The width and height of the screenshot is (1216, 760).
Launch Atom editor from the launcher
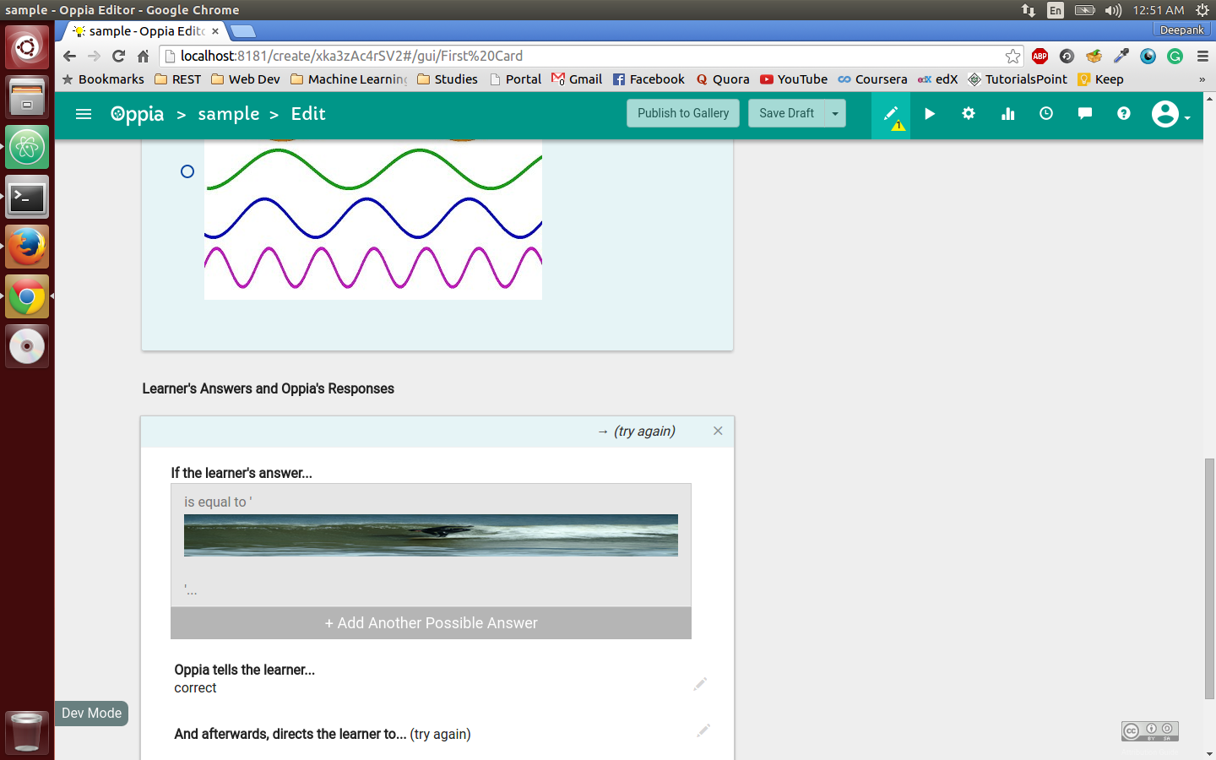(x=27, y=148)
